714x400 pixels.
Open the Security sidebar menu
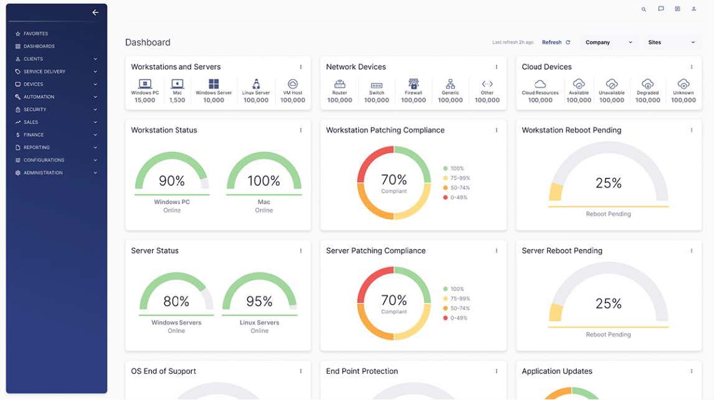click(57, 109)
